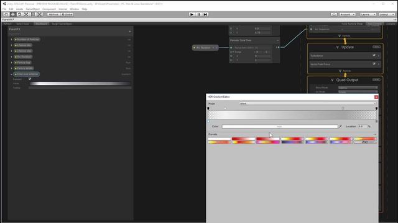Click the gradient preview bar in the editor
The height and width of the screenshot is (223, 398).
pos(292,115)
